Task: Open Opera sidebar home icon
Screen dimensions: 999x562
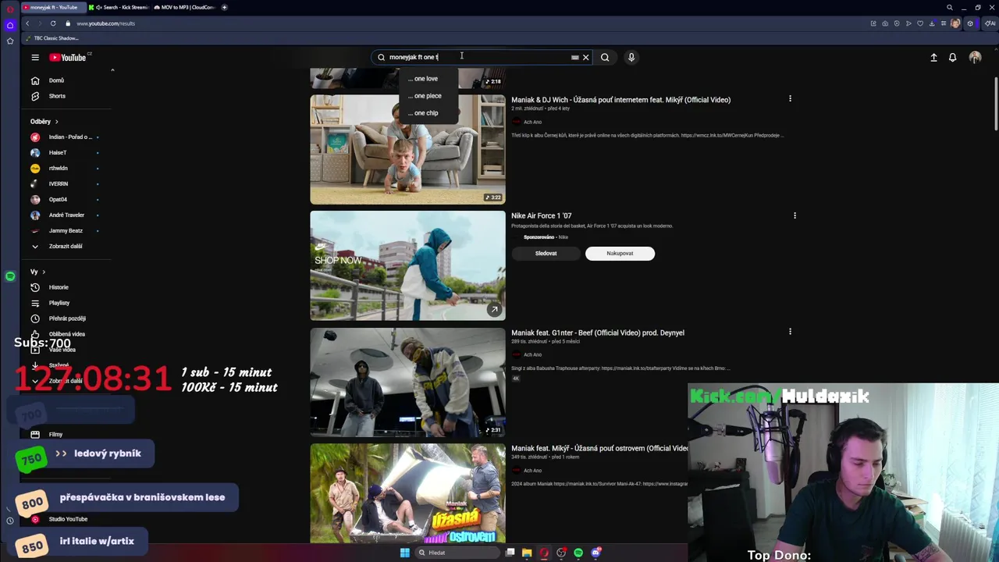Action: pos(10,25)
